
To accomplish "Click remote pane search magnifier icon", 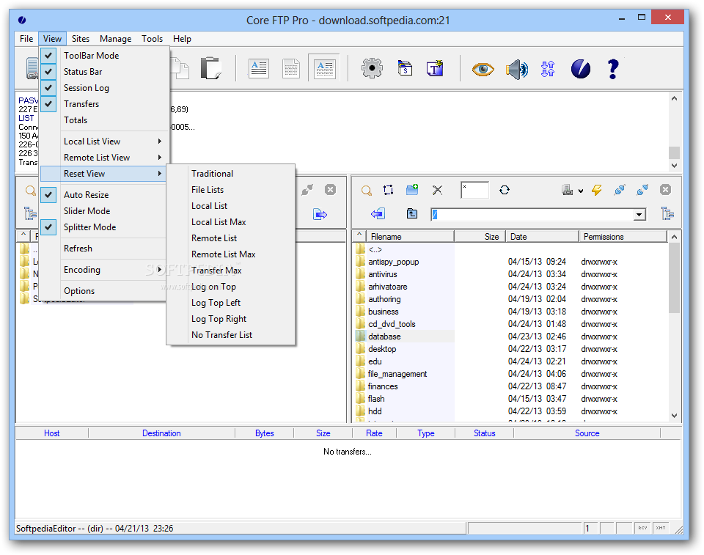I will 367,191.
